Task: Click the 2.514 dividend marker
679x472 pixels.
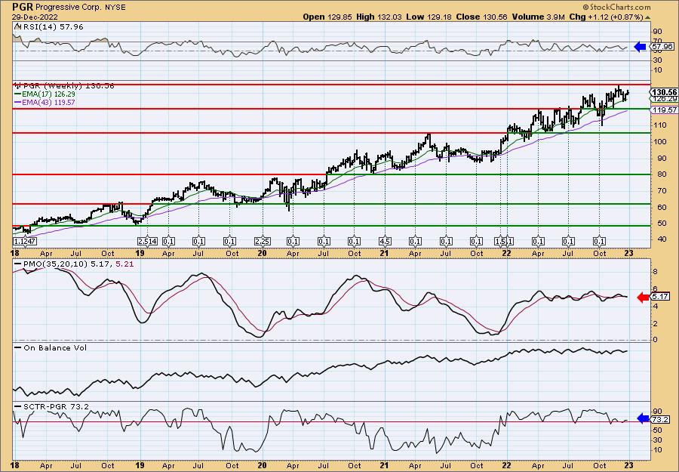Action: 148,241
